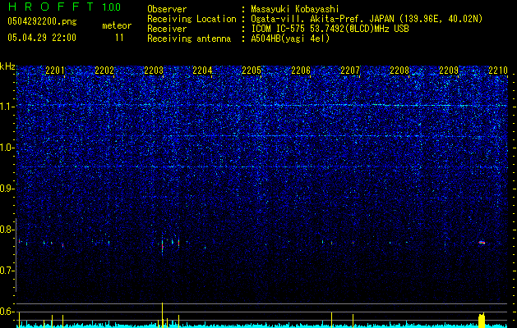Click the 2206 time marker
The width and height of the screenshot is (517, 328).
(301, 71)
